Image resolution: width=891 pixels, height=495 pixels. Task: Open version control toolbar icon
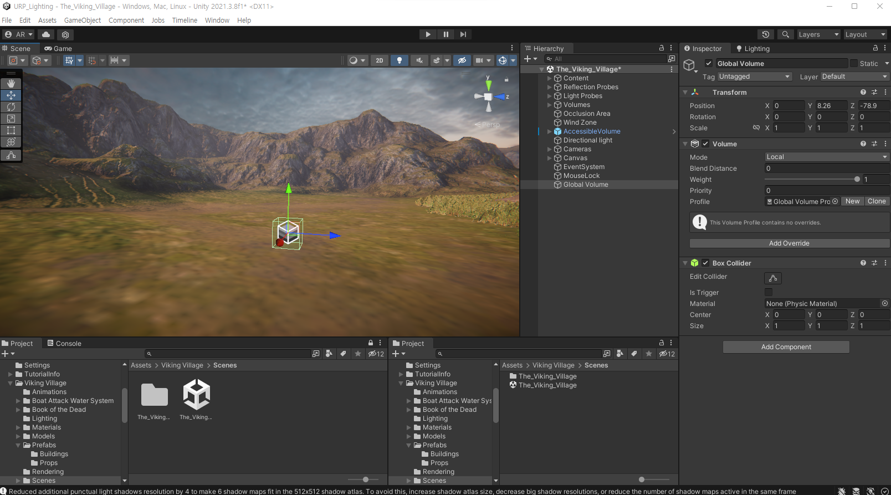point(65,34)
